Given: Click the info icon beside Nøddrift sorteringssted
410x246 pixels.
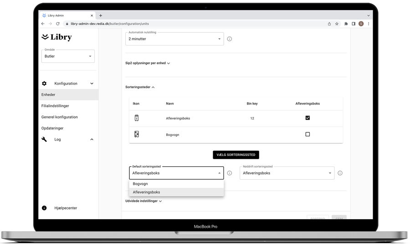Looking at the screenshot, I should (x=340, y=173).
